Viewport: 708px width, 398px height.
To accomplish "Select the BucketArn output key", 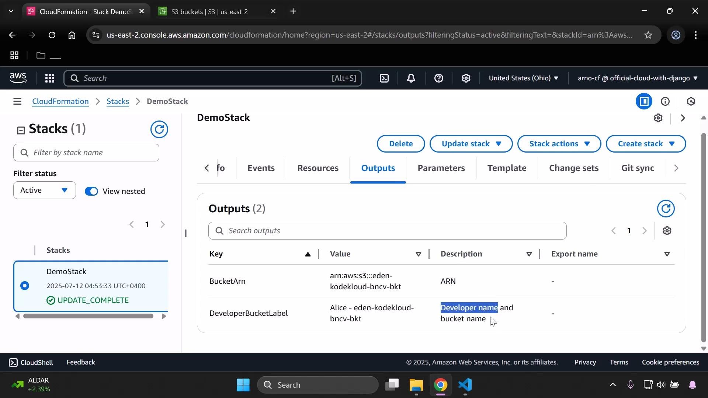I will click(228, 282).
